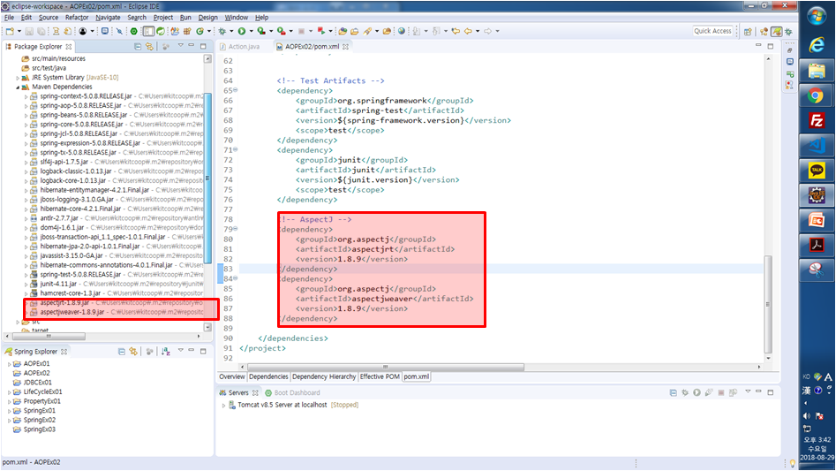This screenshot has height=471, width=836.
Task: Click the Debug bug toolbar icon
Action: [222, 32]
